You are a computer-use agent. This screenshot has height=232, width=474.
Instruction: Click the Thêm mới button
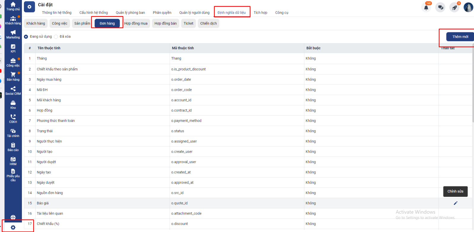pos(460,37)
